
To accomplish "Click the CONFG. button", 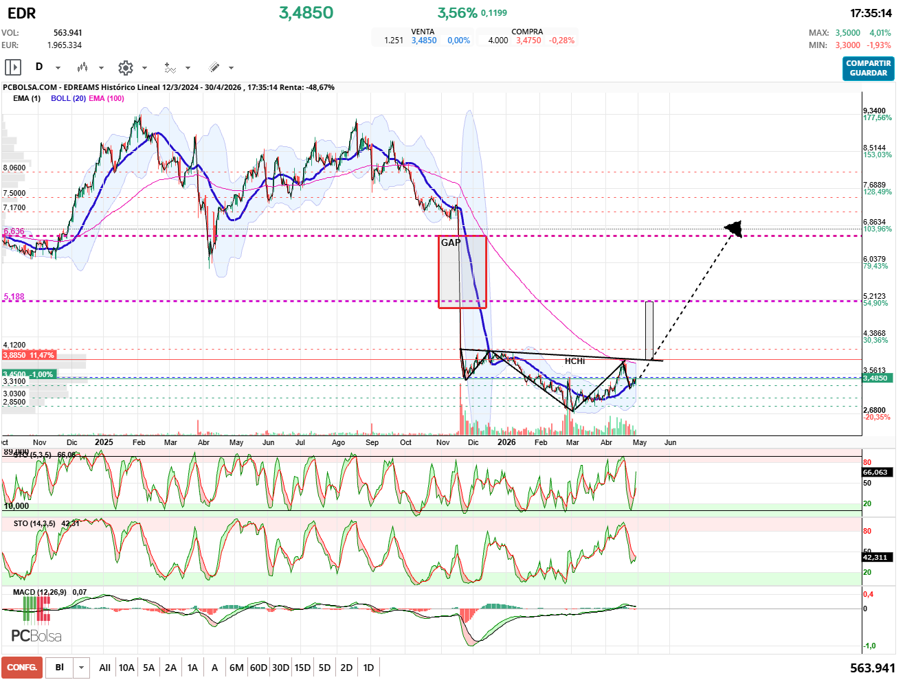I will tap(22, 668).
